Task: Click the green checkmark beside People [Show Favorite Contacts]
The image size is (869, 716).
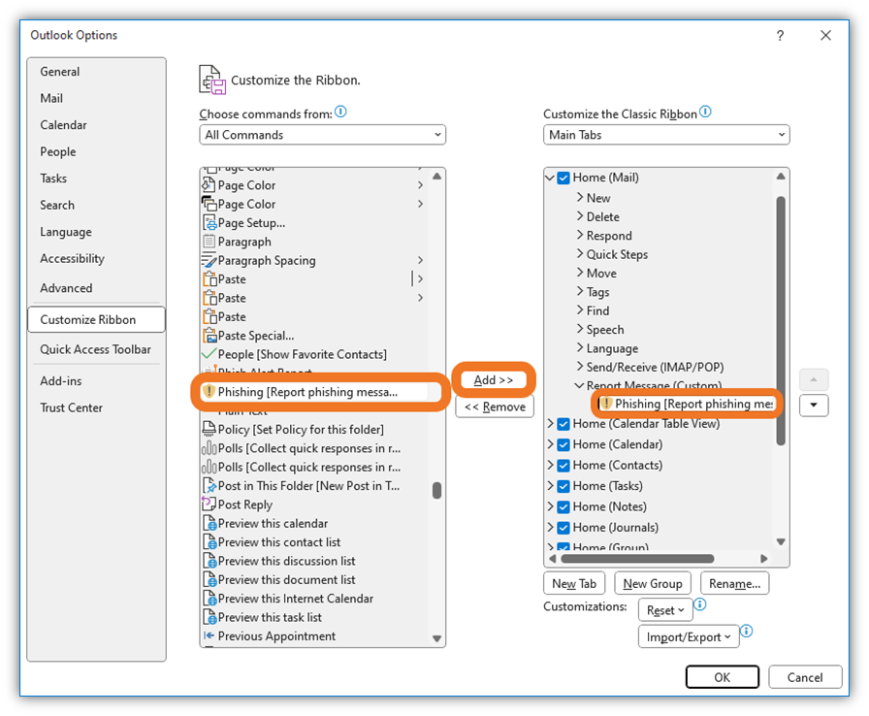Action: pos(209,354)
